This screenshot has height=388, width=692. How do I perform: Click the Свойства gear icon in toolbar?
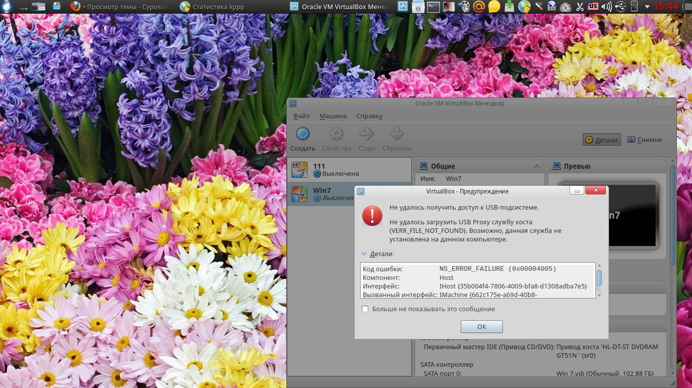click(x=336, y=134)
